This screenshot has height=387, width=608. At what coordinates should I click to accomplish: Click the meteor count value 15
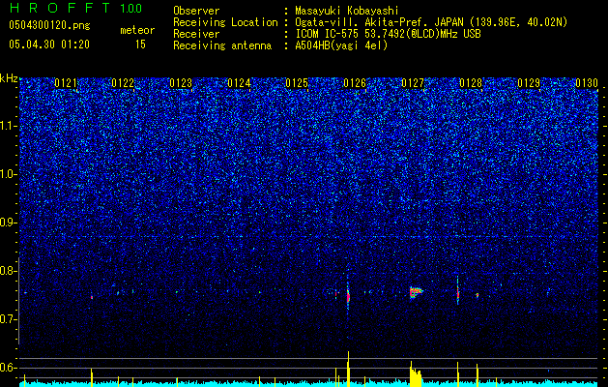140,45
